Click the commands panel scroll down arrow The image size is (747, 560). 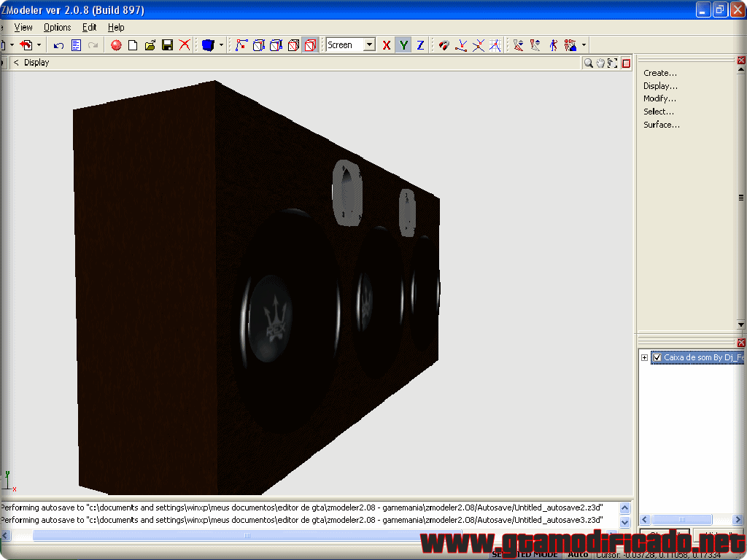coord(741,324)
